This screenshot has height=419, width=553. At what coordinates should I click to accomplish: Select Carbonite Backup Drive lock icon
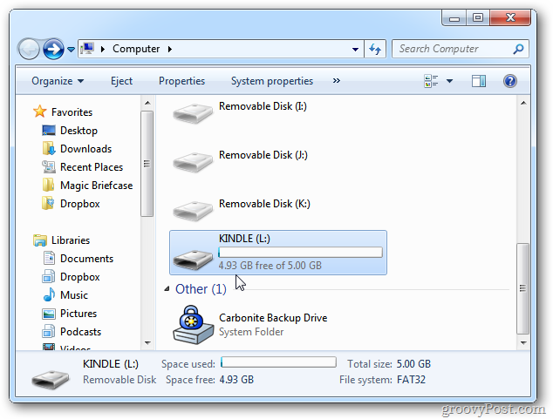coord(193,325)
